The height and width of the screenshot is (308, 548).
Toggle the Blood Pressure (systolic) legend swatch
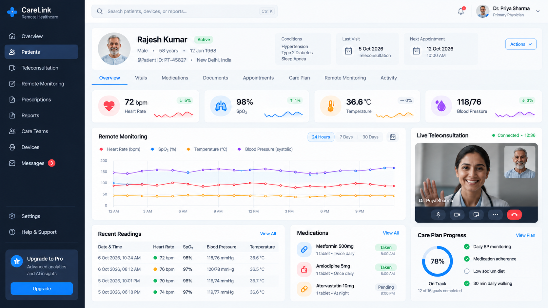(239, 149)
